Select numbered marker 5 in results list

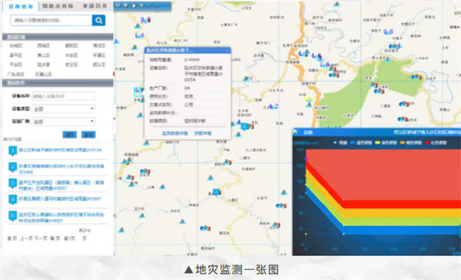coord(12,215)
